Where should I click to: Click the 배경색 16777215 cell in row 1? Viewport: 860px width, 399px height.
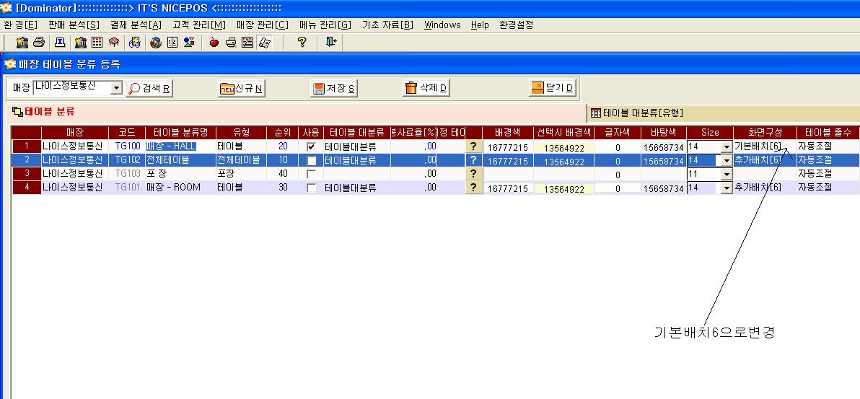click(x=508, y=148)
